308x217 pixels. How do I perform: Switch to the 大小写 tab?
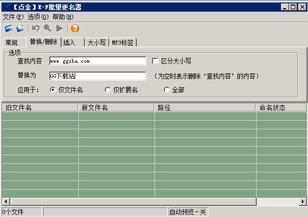point(97,43)
